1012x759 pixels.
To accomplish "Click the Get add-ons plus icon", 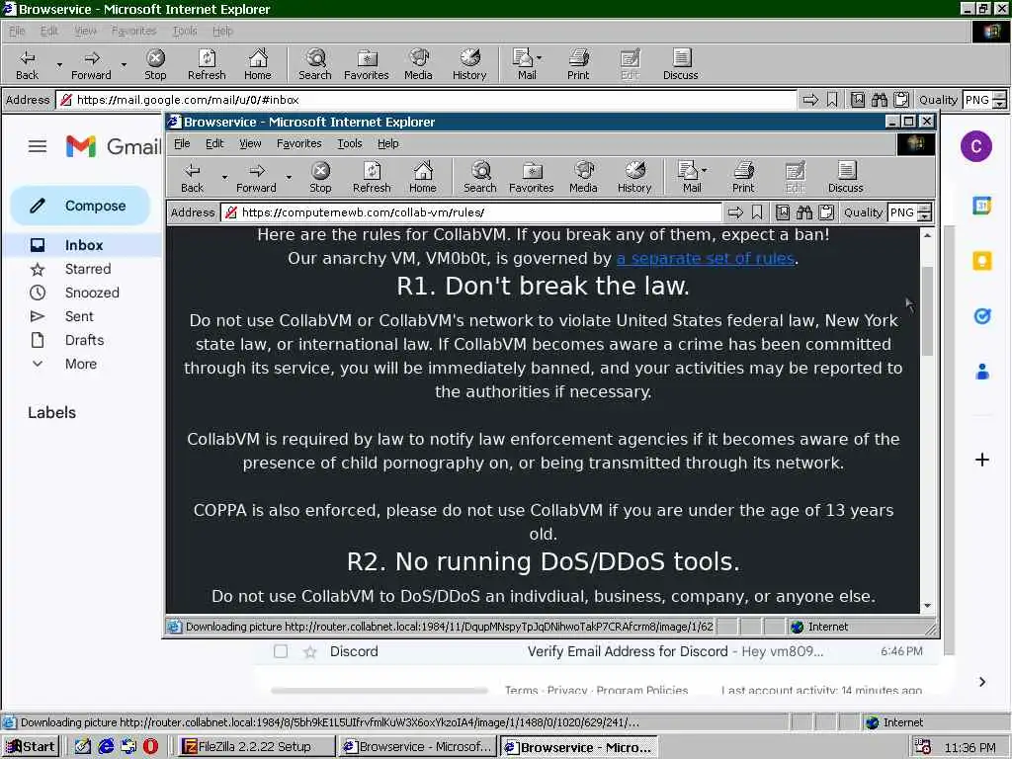I will tap(981, 460).
